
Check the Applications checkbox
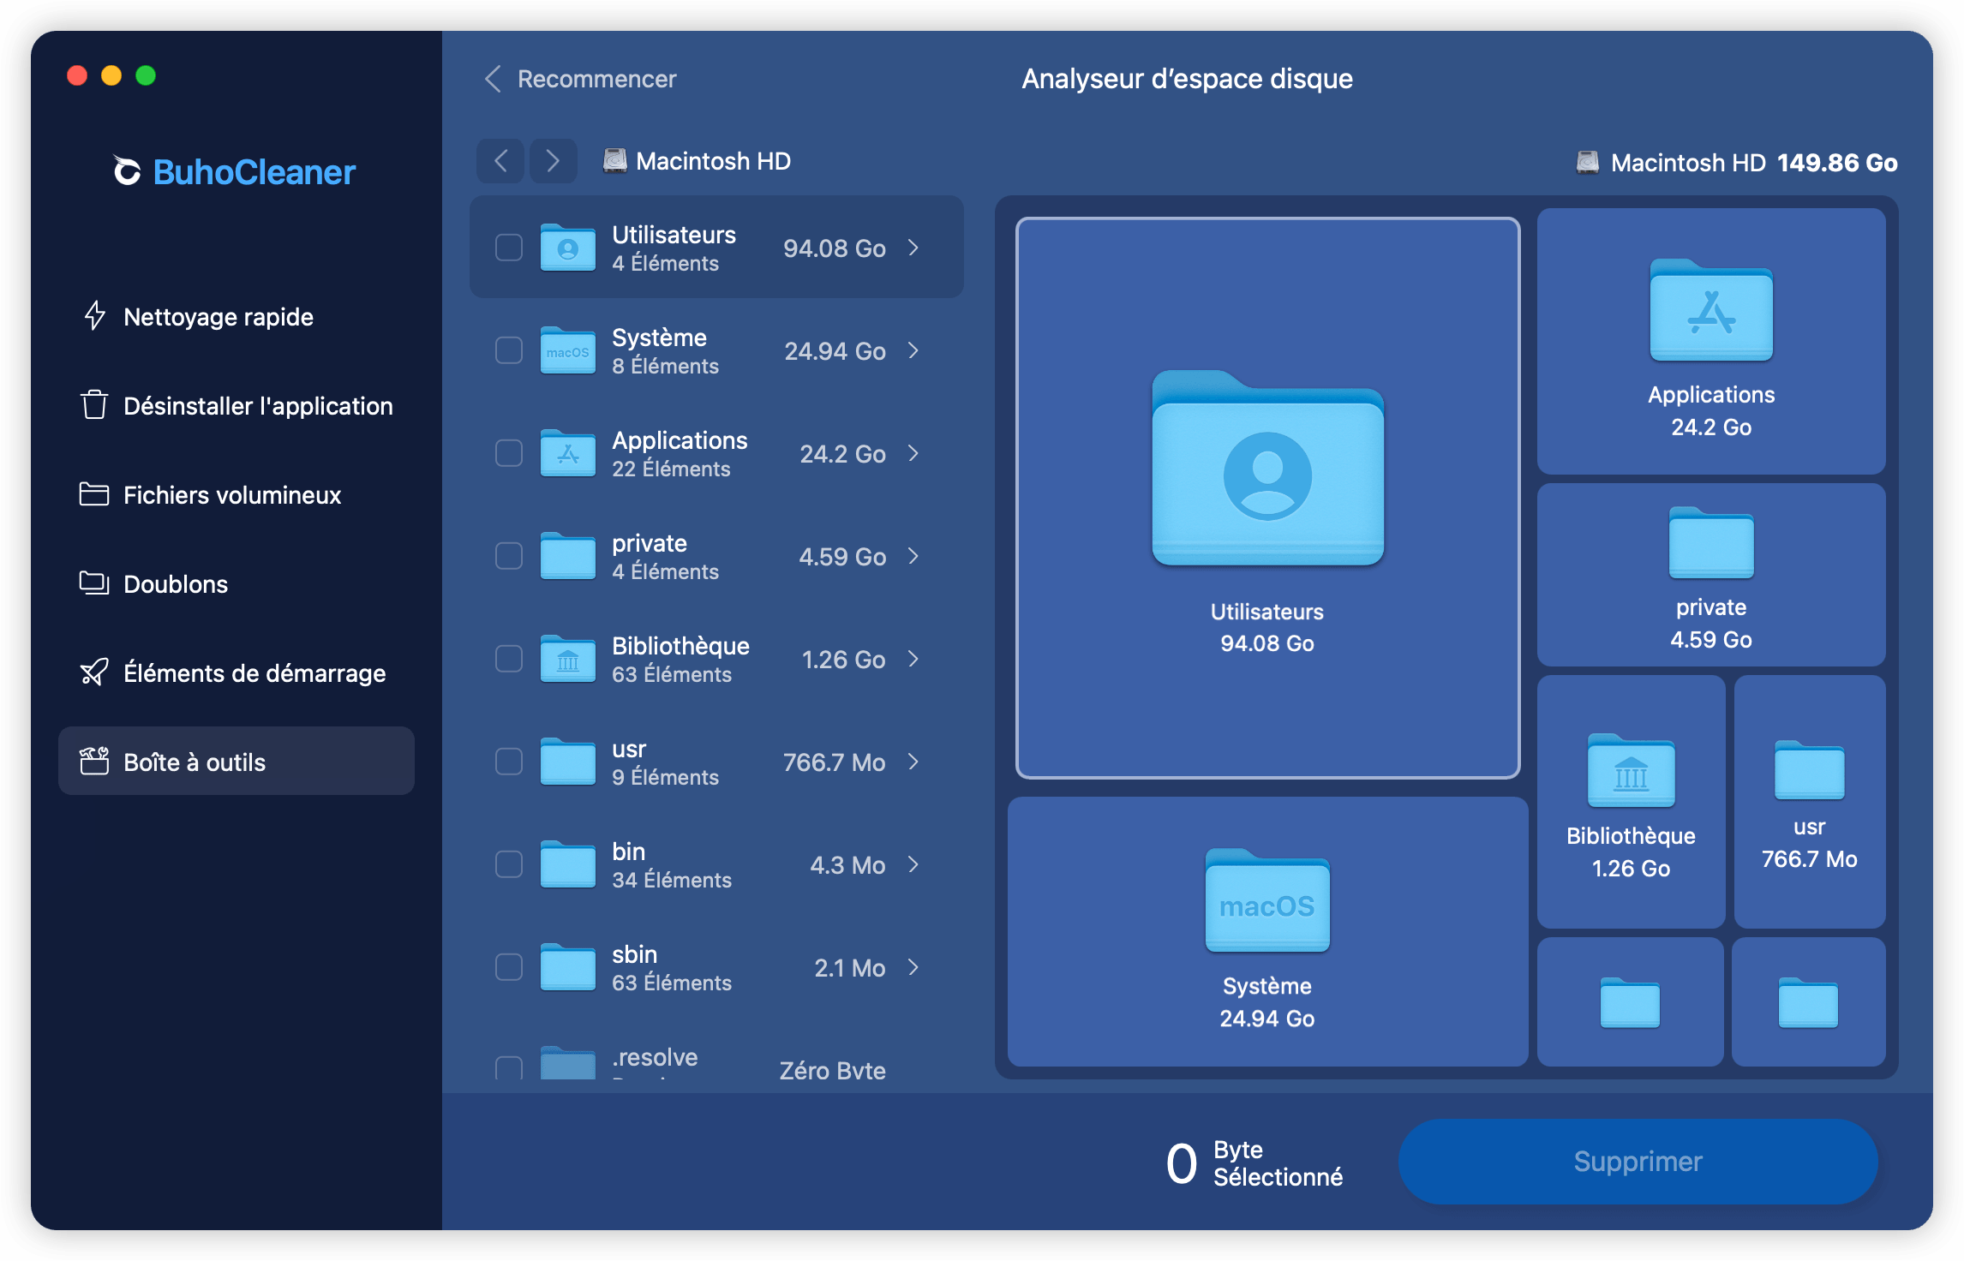[x=509, y=453]
